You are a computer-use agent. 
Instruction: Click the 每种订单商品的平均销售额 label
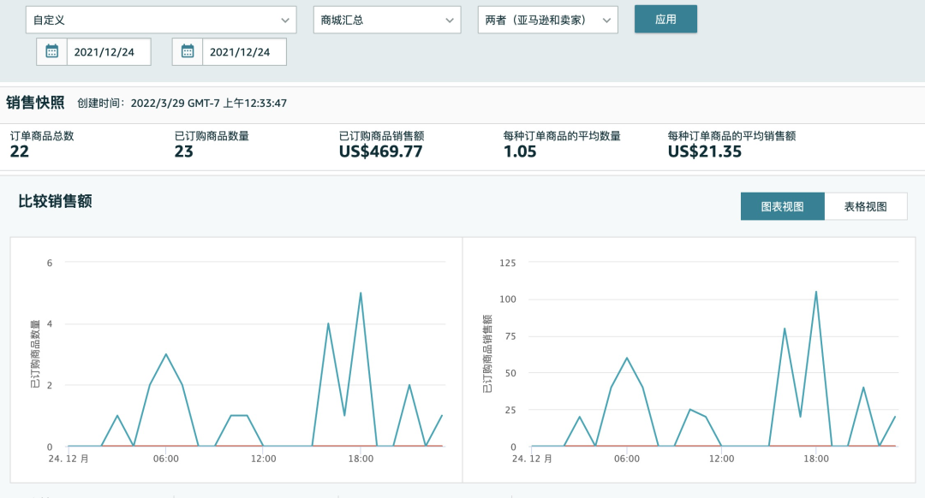point(731,135)
